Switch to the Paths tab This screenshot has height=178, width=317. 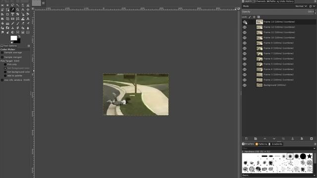[271, 1]
